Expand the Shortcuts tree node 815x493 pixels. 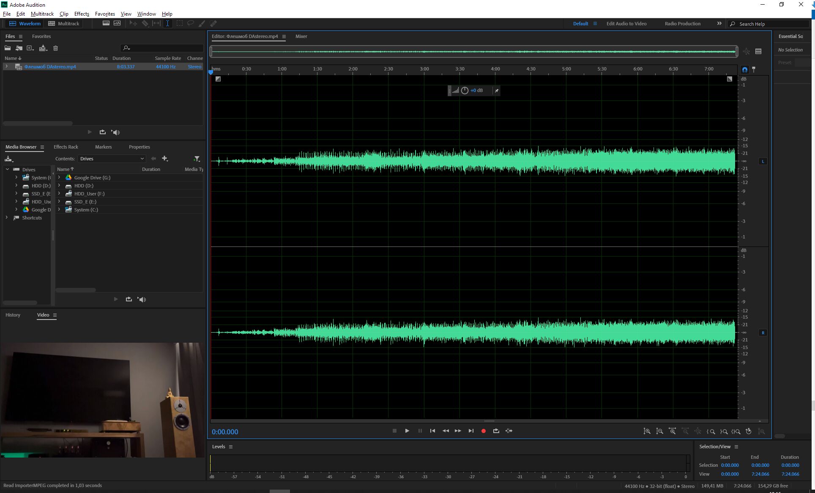click(7, 218)
